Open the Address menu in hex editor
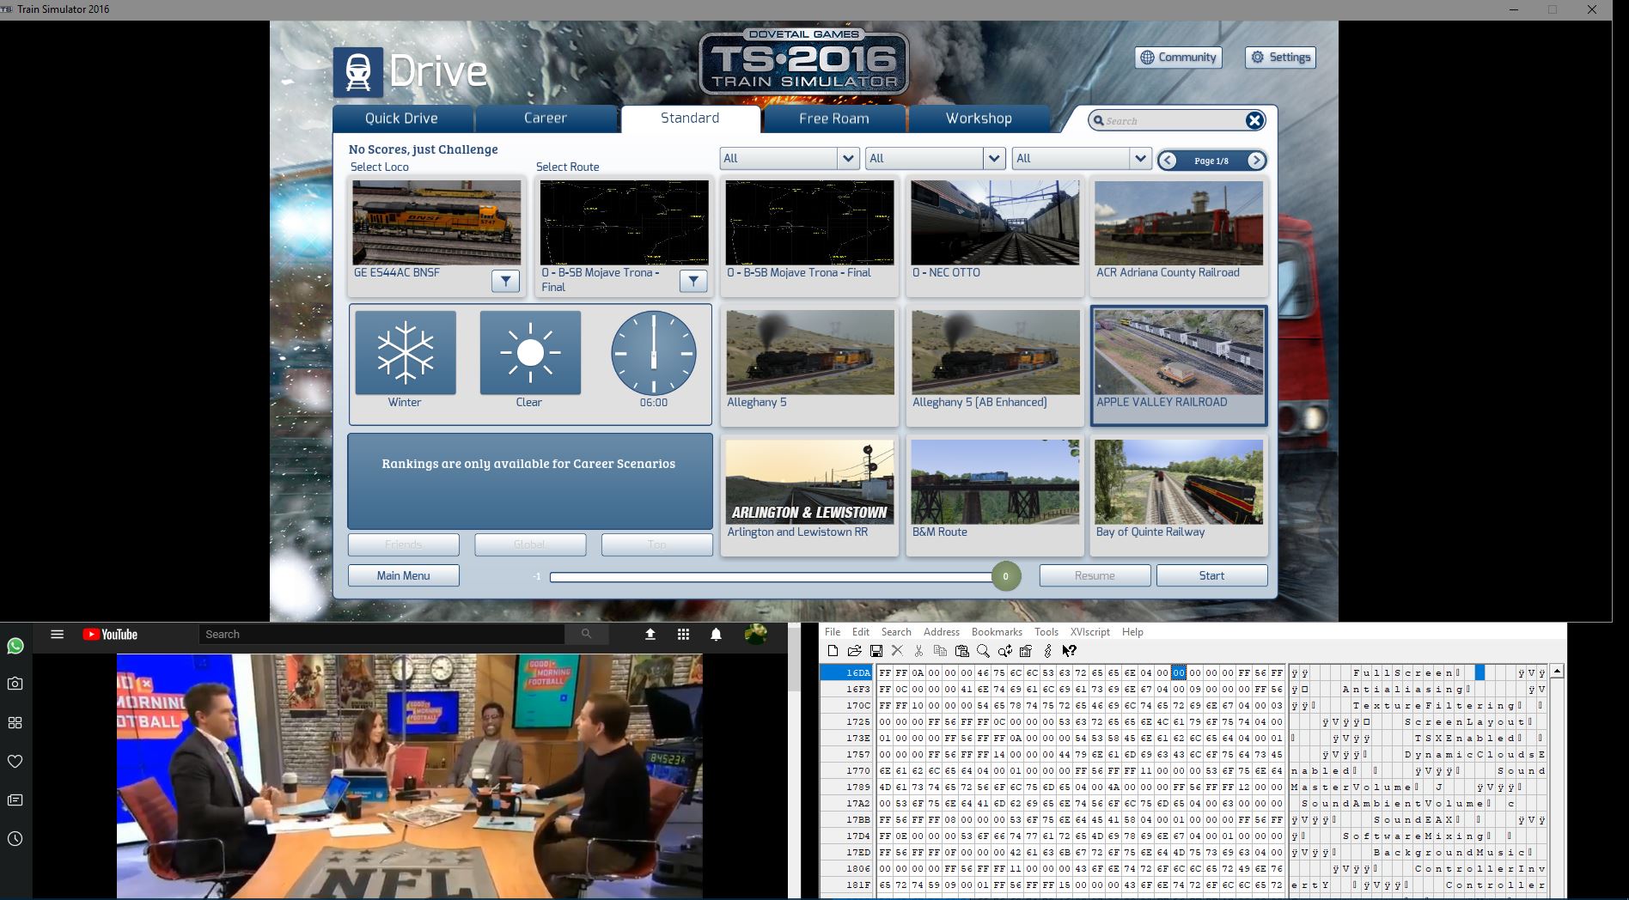Image resolution: width=1629 pixels, height=900 pixels. coord(941,632)
